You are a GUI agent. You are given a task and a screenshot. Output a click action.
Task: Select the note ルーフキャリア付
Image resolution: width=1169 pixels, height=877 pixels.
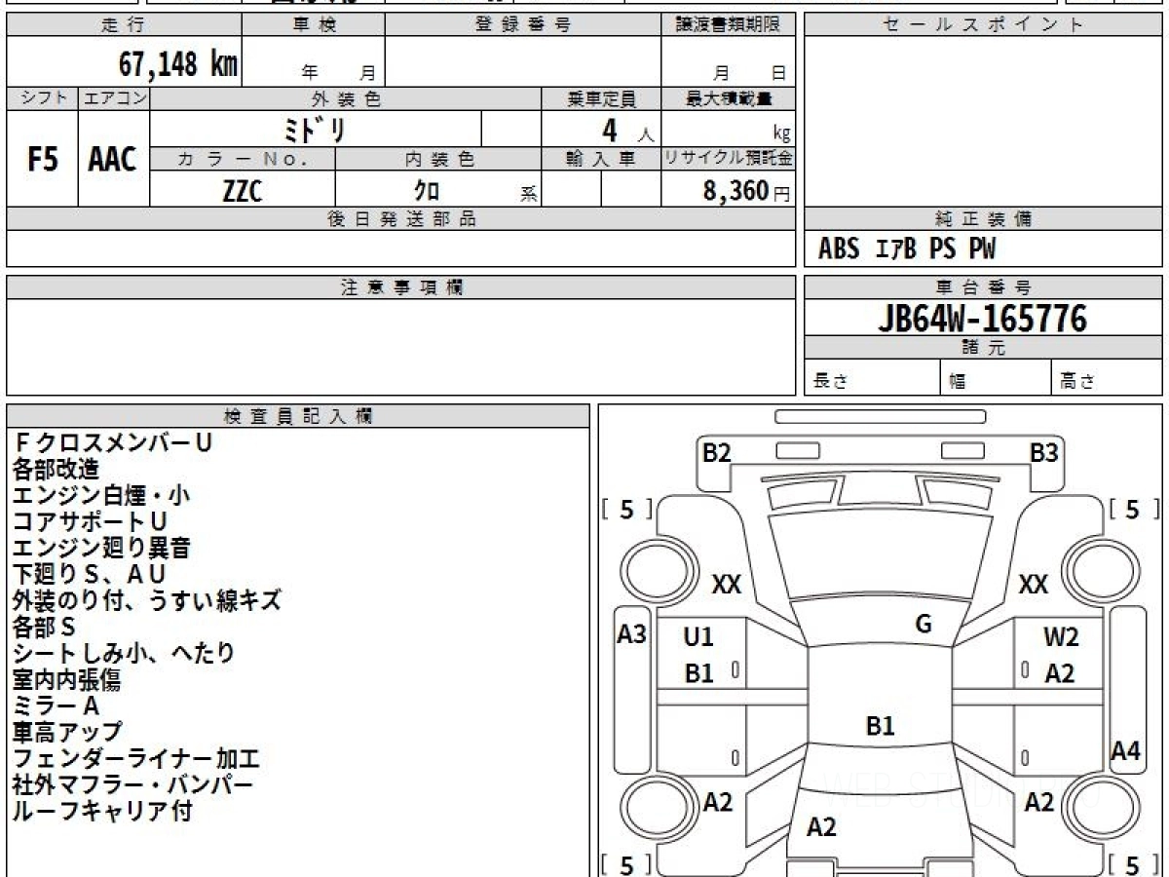pyautogui.click(x=102, y=811)
